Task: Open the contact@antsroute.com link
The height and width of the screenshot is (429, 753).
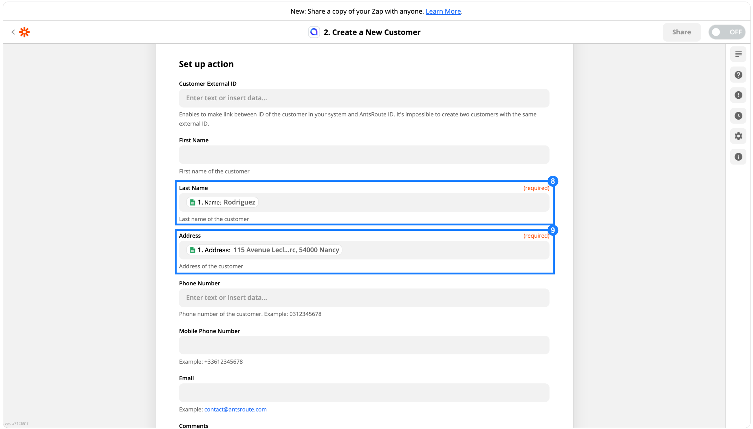Action: click(x=235, y=409)
